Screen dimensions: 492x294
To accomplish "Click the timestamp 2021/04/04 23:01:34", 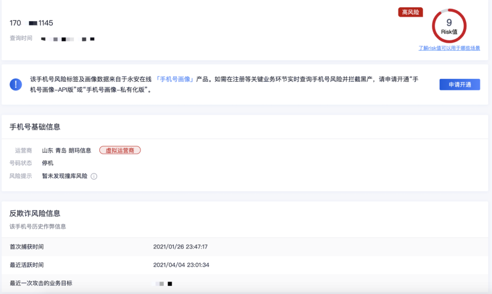I will coord(181,265).
